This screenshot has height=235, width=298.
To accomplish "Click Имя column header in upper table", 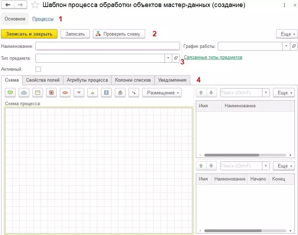I will (209, 106).
